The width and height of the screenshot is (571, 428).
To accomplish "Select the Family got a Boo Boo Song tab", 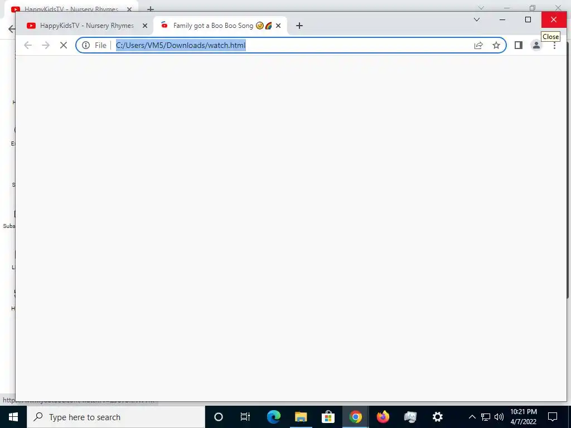I will click(x=220, y=26).
